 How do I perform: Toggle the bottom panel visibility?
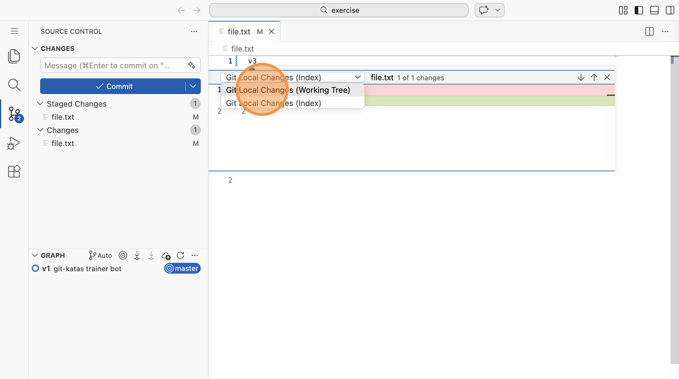pyautogui.click(x=654, y=10)
